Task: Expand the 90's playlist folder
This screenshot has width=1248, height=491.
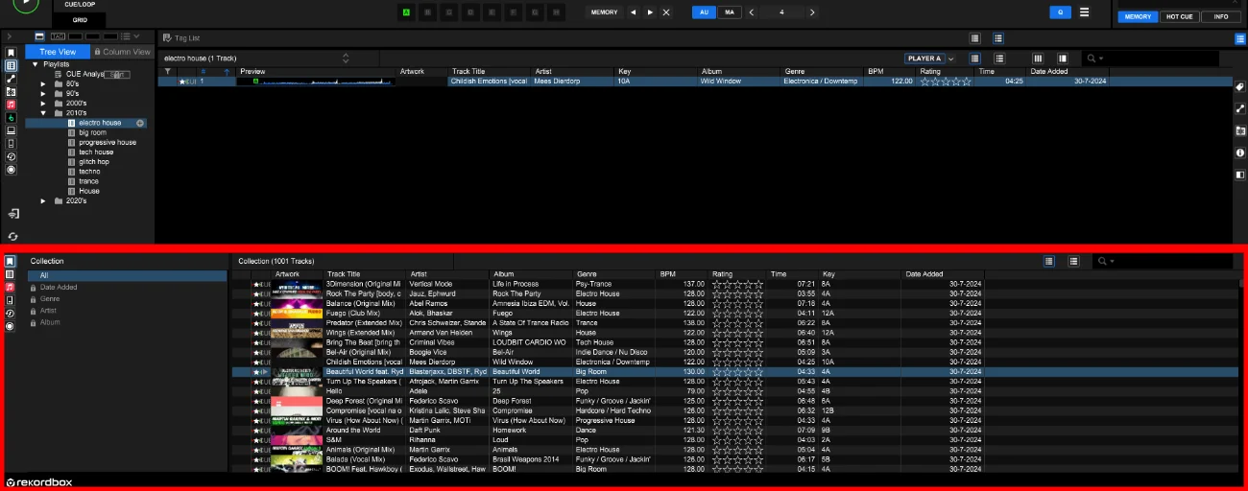Action: tap(43, 93)
